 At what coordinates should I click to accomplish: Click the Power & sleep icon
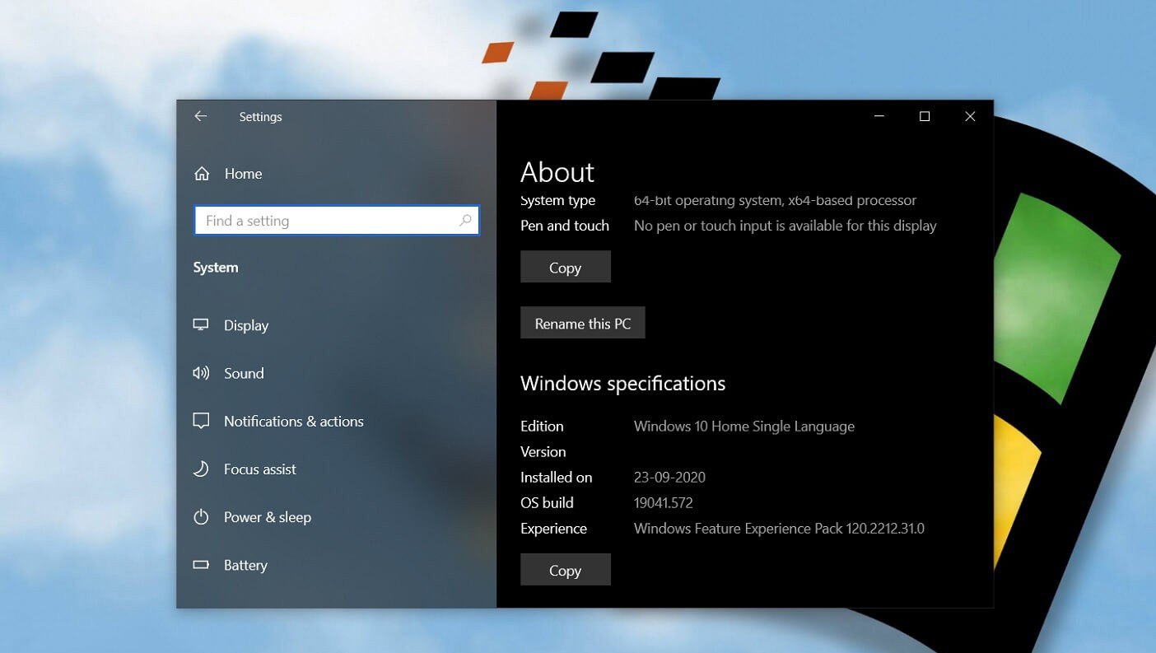pos(201,517)
